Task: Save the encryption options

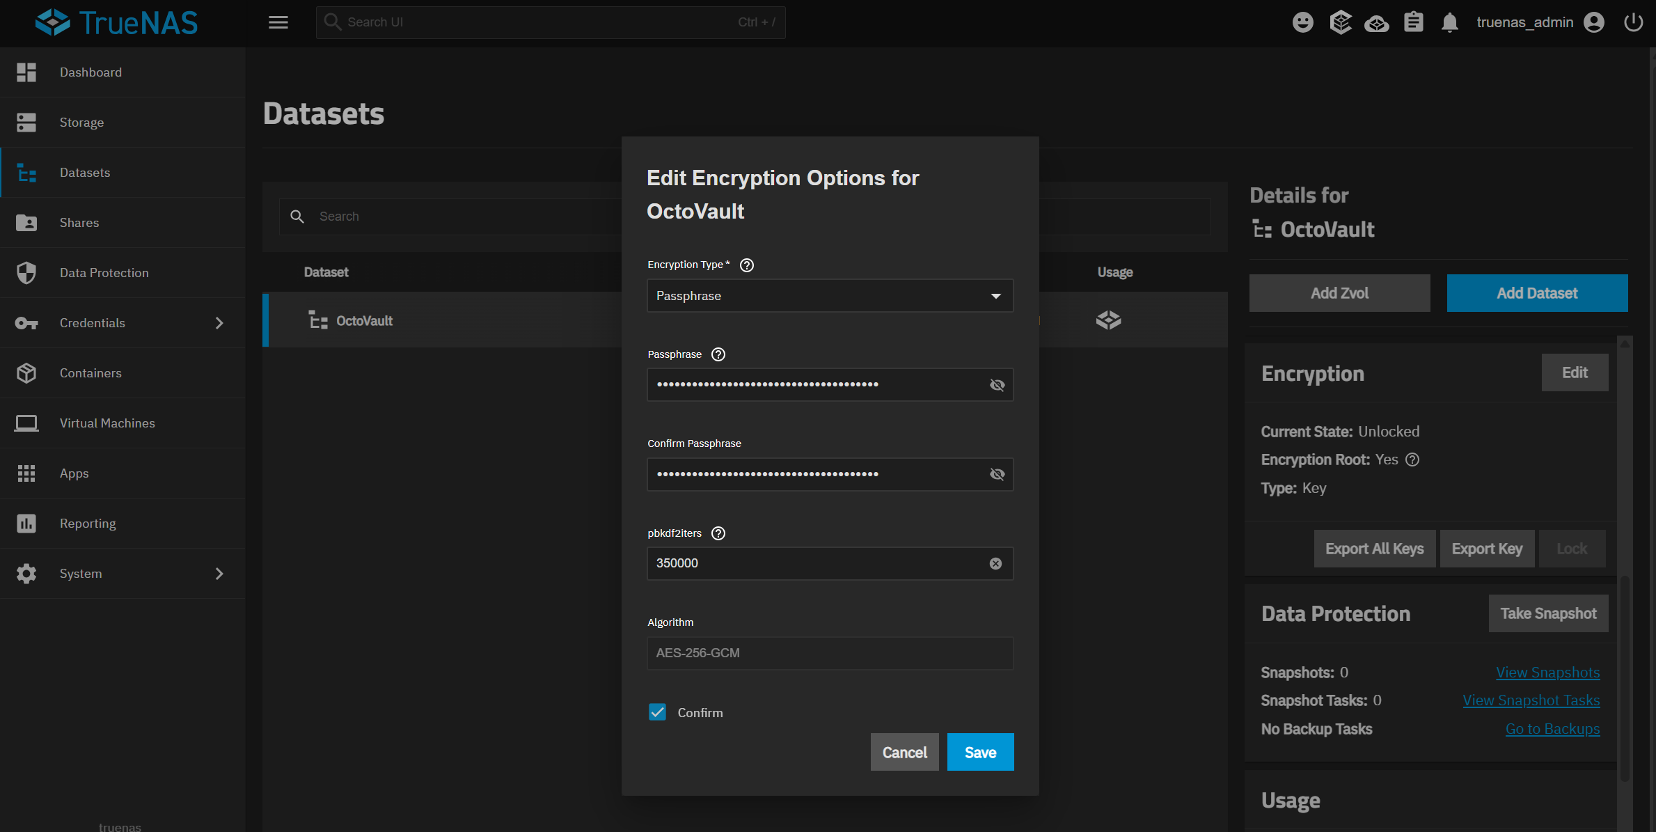Action: (980, 752)
